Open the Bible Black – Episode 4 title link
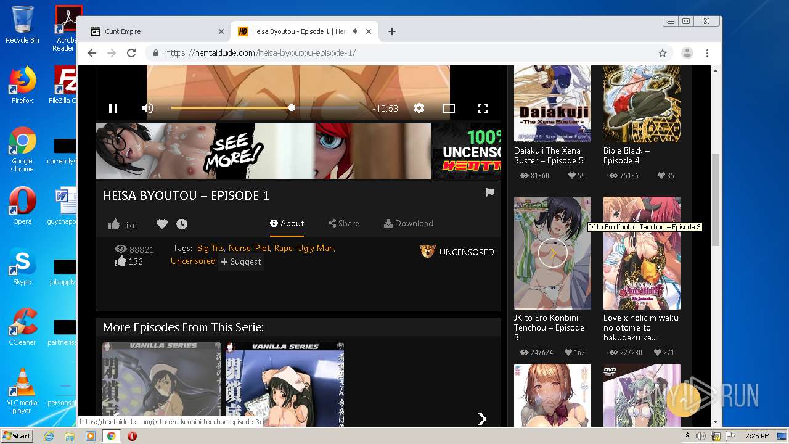Viewport: 789px width, 444px height. (x=626, y=155)
